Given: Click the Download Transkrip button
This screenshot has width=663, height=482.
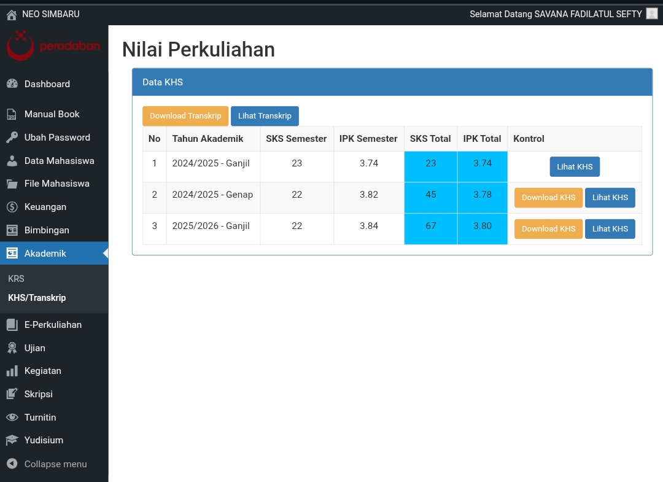Looking at the screenshot, I should coord(185,116).
